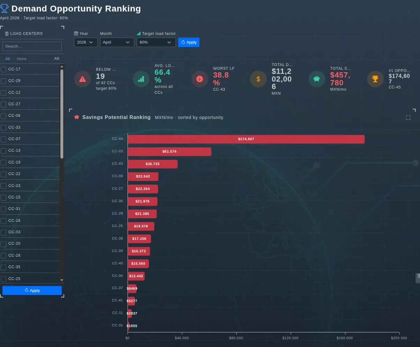Click the CC-41 bar showing $5277
This screenshot has width=420, height=347.
[x=131, y=301]
